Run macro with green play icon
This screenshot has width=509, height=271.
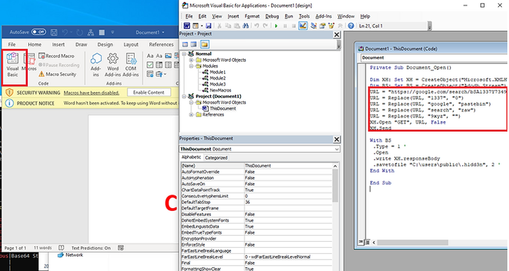277,25
